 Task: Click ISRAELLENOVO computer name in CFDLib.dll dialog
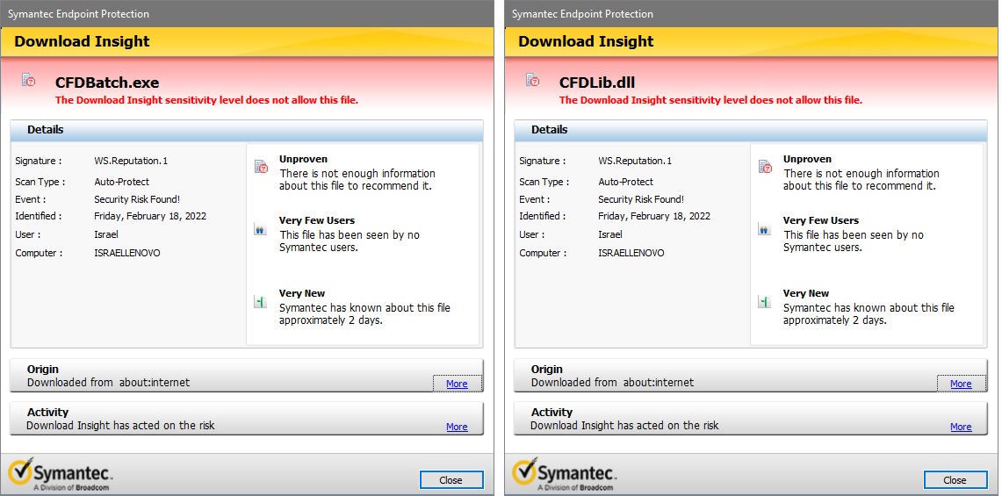click(631, 253)
